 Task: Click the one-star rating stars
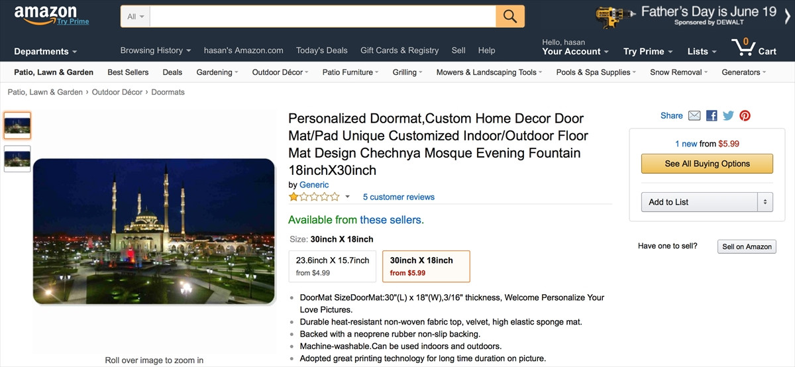[x=314, y=197]
